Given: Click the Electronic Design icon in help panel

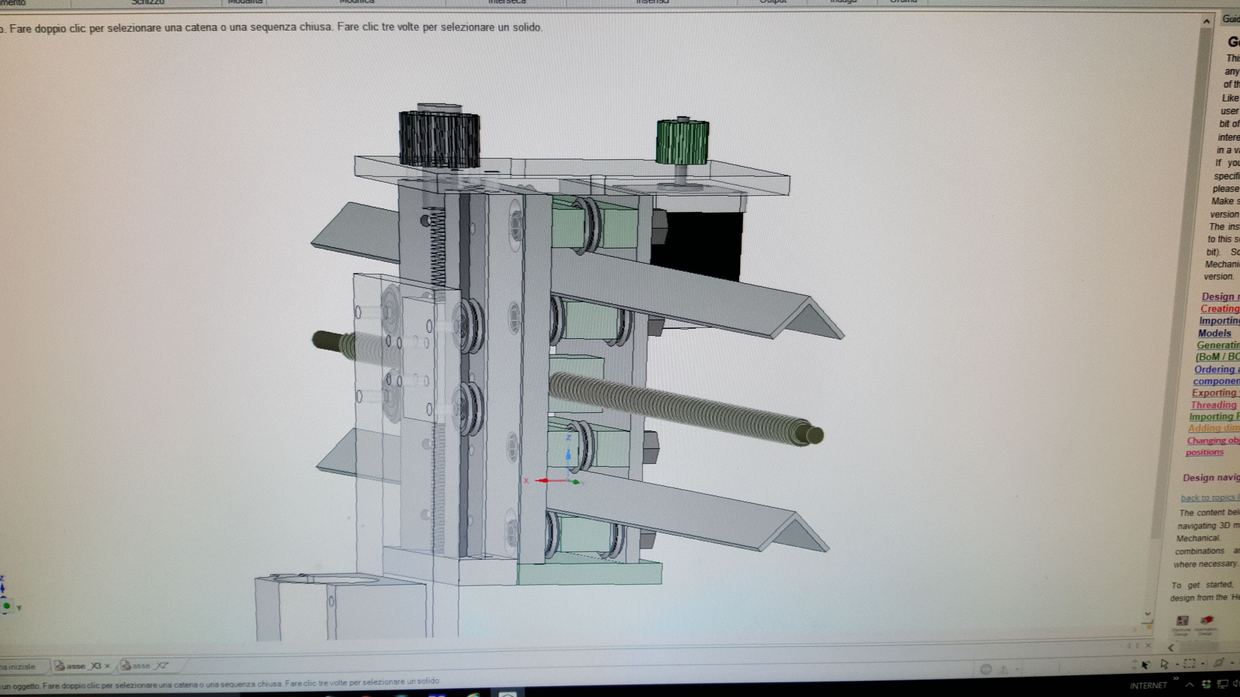Looking at the screenshot, I should point(1182,621).
